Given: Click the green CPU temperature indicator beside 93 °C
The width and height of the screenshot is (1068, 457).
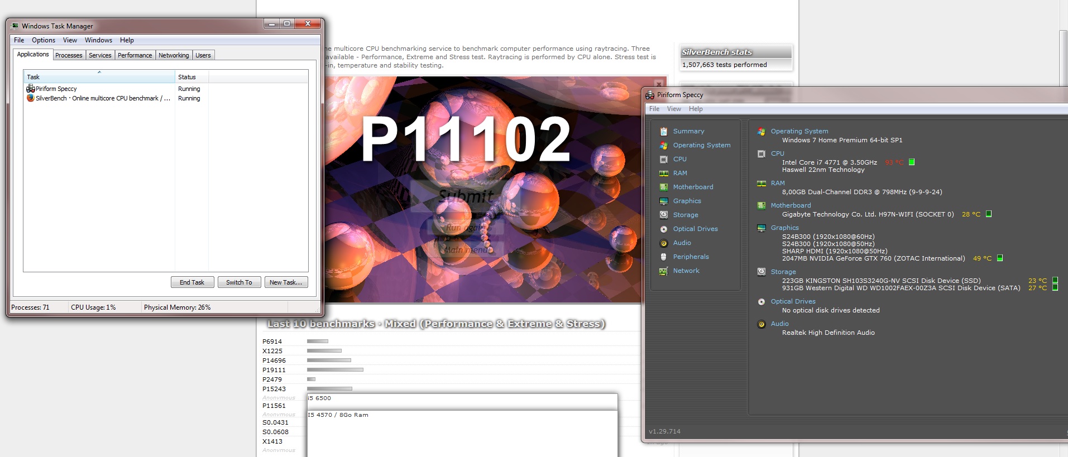Looking at the screenshot, I should point(912,162).
